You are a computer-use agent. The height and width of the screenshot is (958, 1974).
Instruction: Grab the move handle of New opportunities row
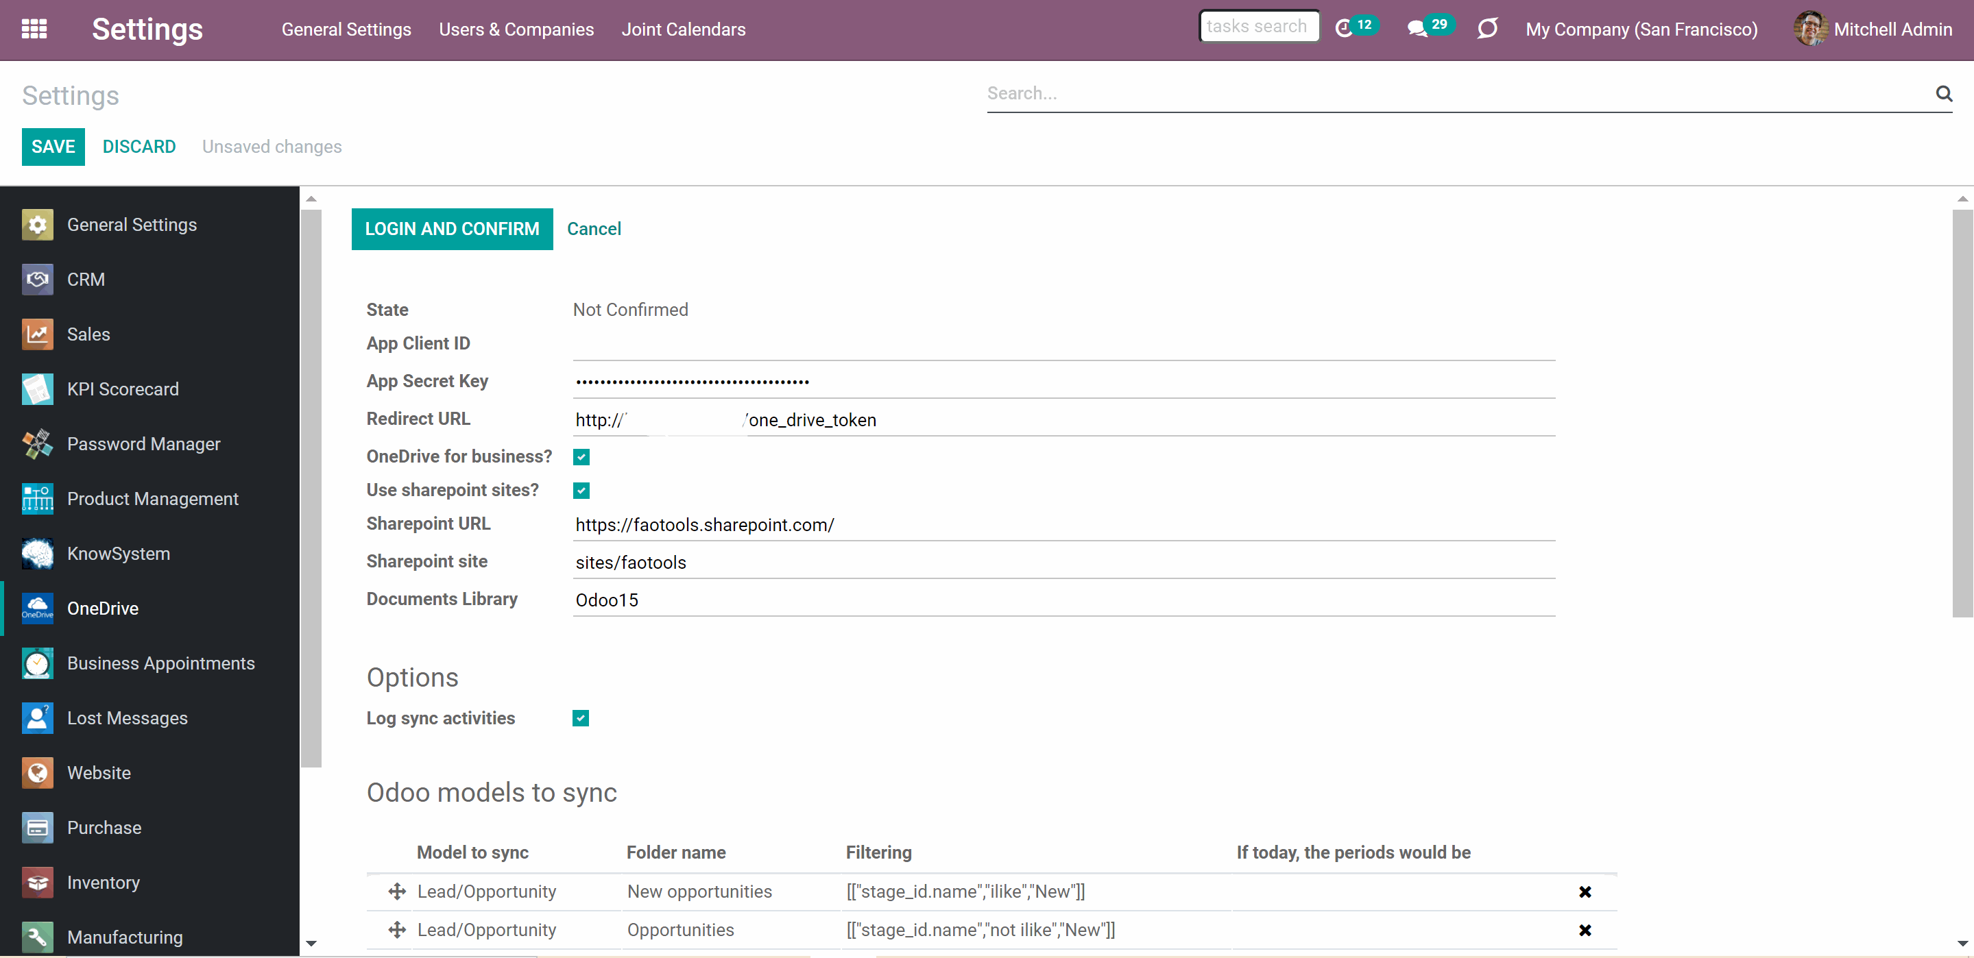(397, 892)
